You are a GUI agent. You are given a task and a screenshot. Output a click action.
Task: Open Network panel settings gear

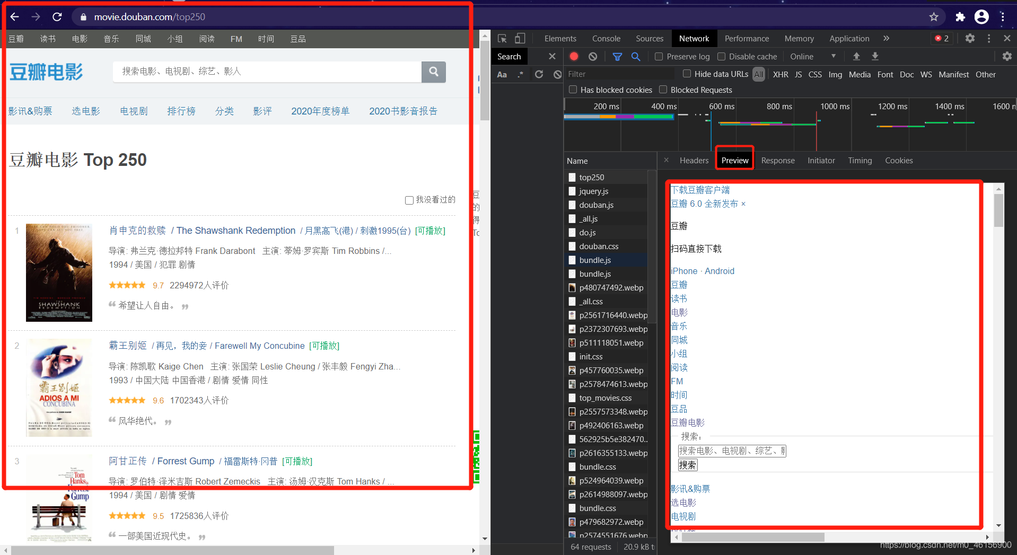pos(1007,56)
